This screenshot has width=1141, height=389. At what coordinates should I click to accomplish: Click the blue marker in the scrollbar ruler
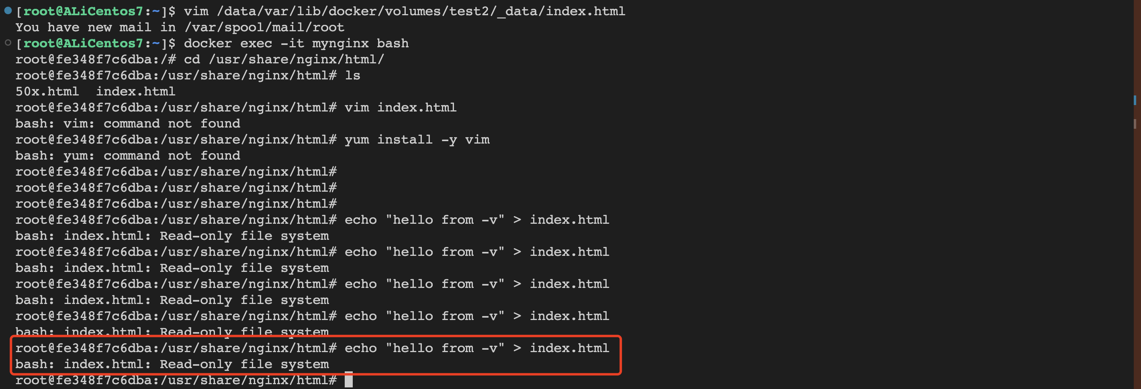[x=1135, y=100]
